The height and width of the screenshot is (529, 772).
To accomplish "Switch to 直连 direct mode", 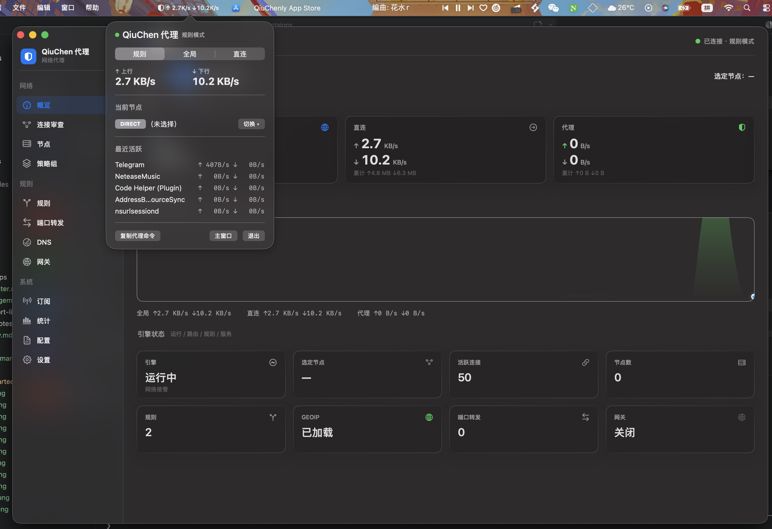I will click(x=240, y=54).
